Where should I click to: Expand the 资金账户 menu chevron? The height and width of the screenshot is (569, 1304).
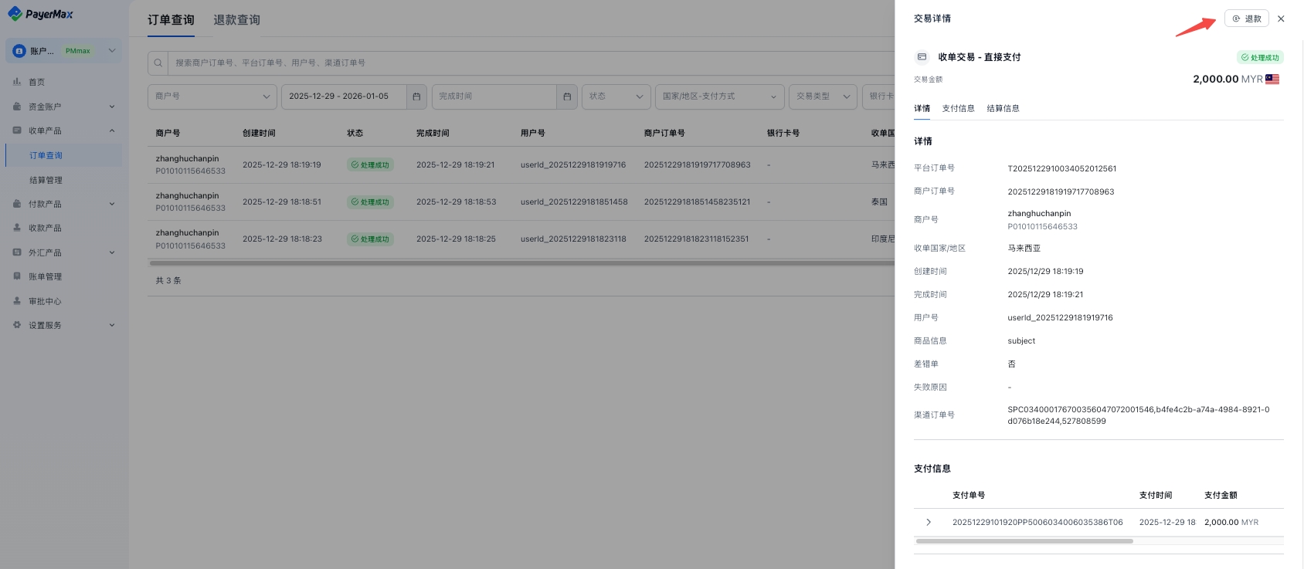(112, 107)
